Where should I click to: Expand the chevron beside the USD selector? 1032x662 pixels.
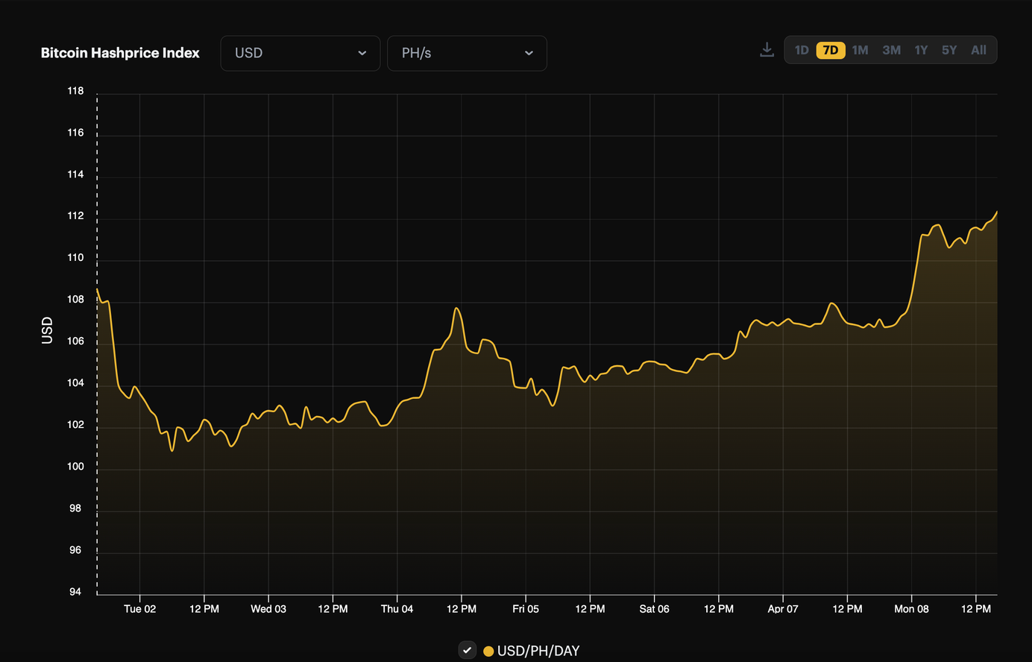coord(362,54)
